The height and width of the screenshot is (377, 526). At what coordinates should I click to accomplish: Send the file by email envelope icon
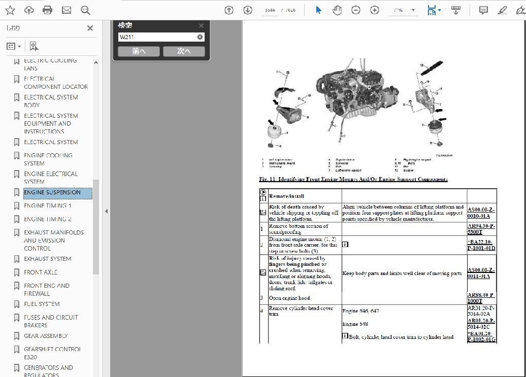[67, 10]
